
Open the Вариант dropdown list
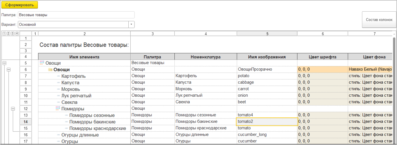(132, 24)
